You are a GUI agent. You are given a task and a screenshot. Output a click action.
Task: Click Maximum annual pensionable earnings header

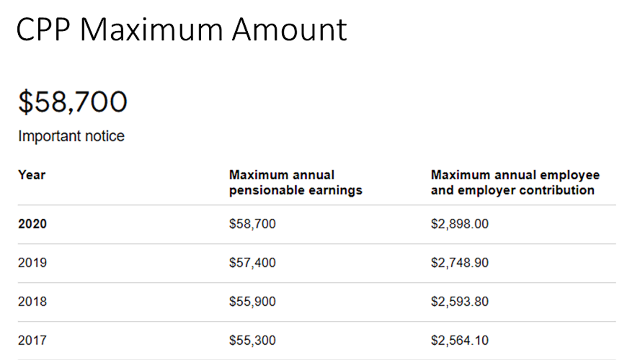click(295, 183)
